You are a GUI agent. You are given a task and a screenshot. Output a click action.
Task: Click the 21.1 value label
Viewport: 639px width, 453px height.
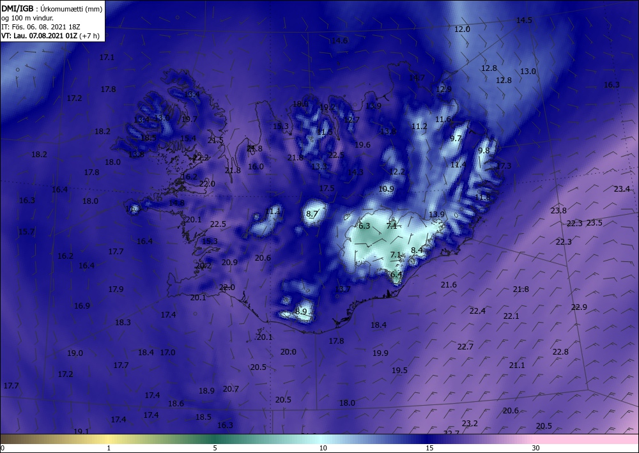tap(517, 365)
